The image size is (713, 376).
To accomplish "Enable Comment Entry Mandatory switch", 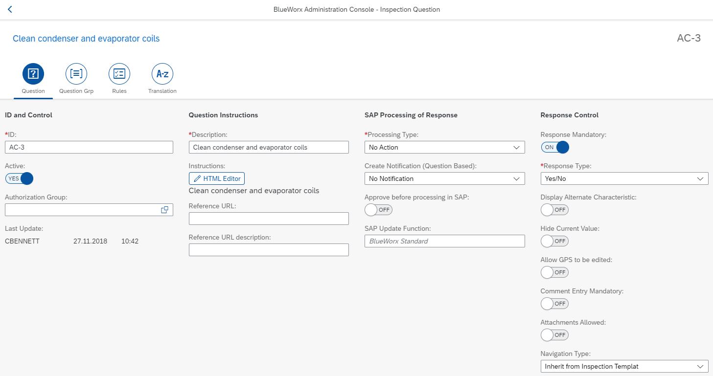I will coord(555,304).
